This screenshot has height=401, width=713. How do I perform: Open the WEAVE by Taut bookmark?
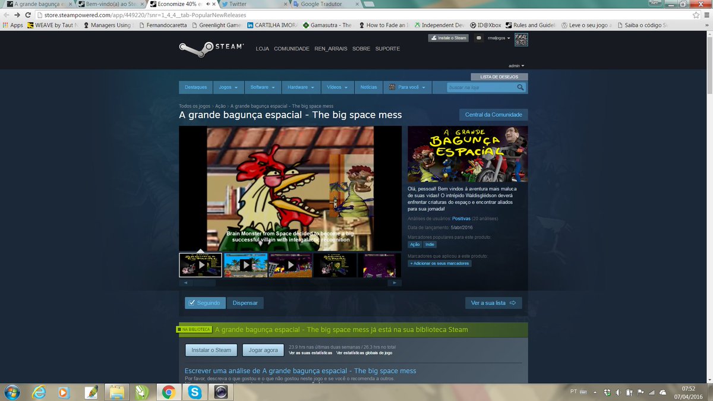[53, 26]
